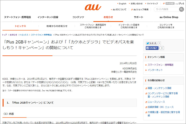Viewport: 186px width, 124px height.
Task: Click the au logo
Action: [x=93, y=7]
